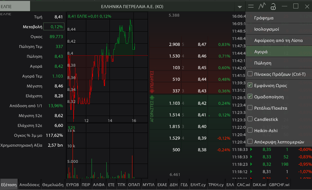Screen dimensions: 312x190
Task: Select the ΤΡΚΗ.cy ticker tab
Action: click(x=216, y=185)
